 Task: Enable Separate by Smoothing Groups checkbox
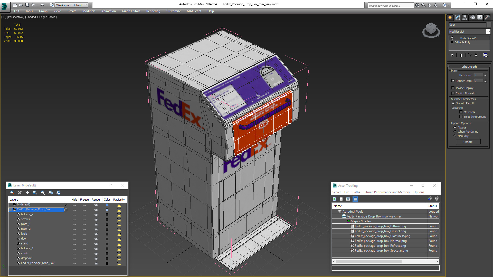[461, 117]
